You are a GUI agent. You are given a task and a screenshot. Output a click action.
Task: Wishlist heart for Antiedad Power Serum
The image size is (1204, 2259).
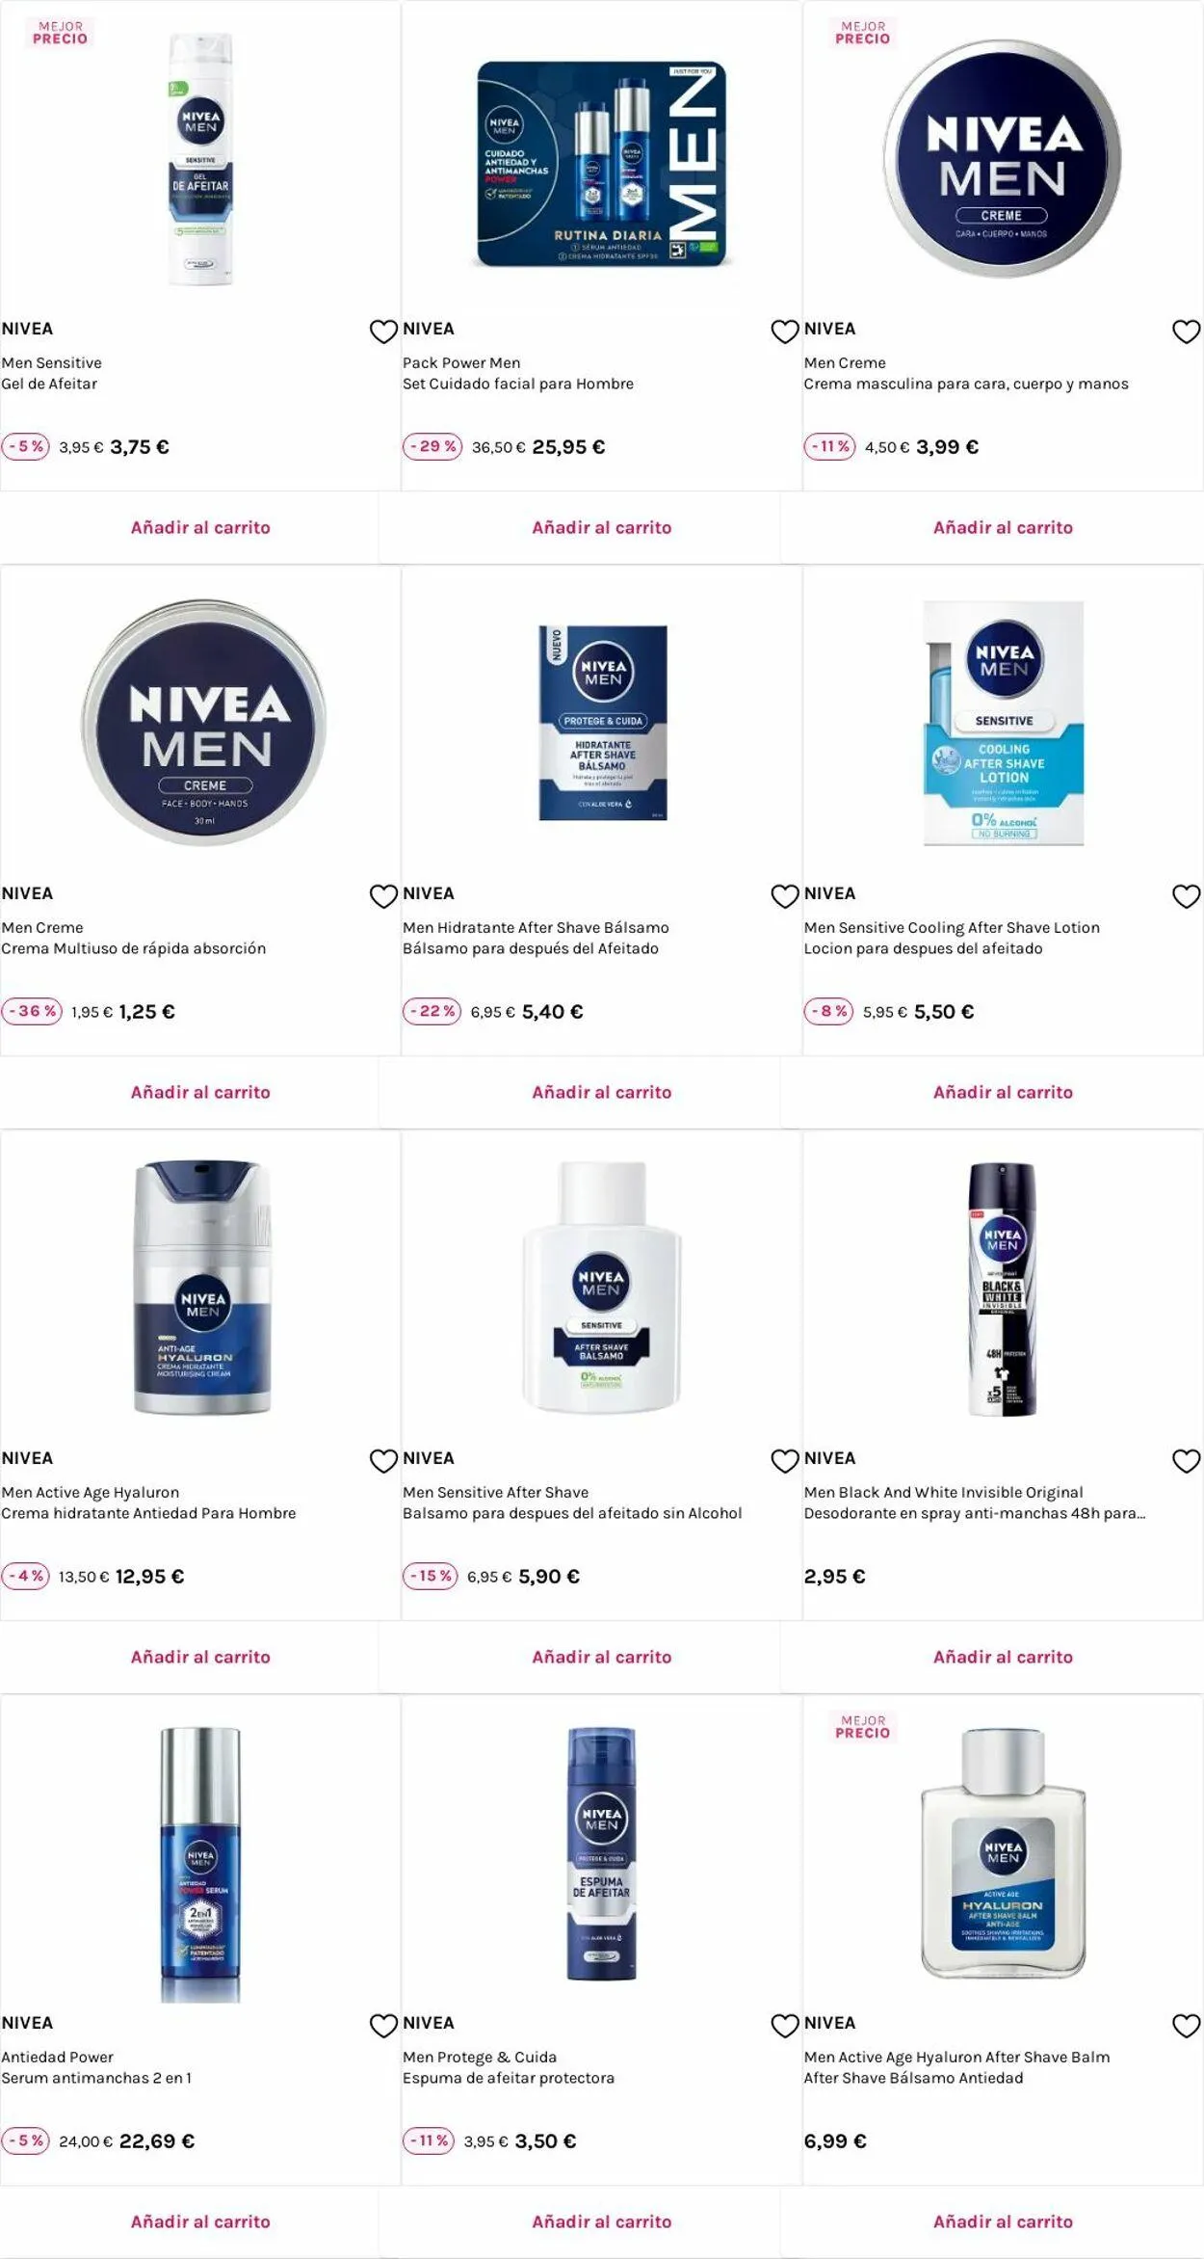383,2026
